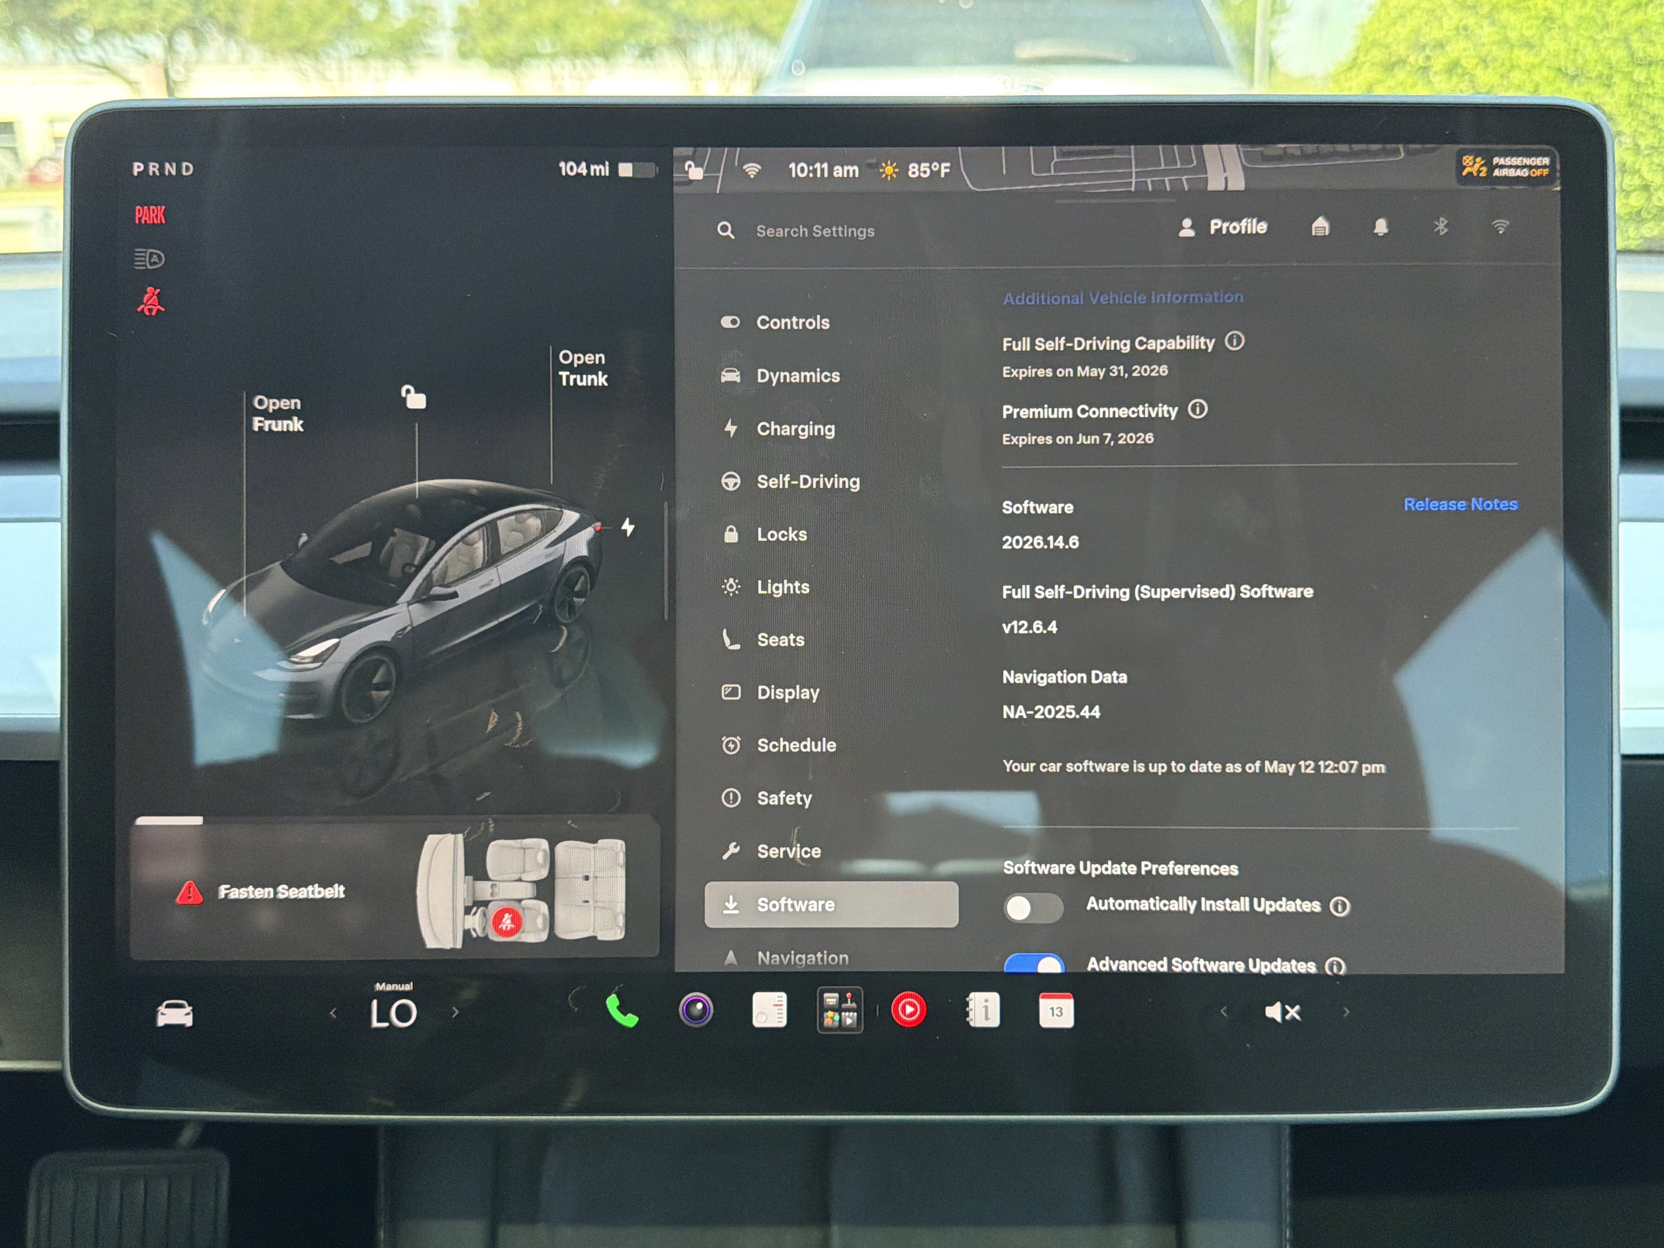Tap FSD version v12.6.4 text

tap(1029, 626)
